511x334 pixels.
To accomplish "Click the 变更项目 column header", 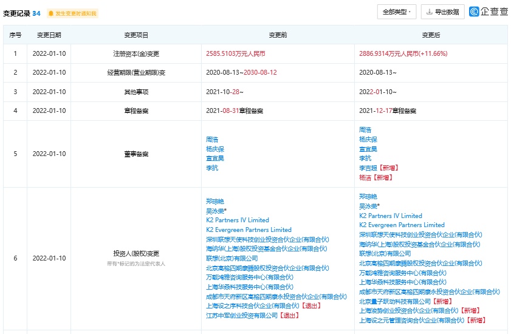I will tap(136, 35).
